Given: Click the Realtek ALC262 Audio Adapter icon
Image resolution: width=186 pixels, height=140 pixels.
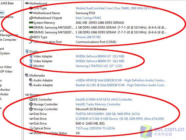Looking at the screenshot, I should tap(31, 85).
